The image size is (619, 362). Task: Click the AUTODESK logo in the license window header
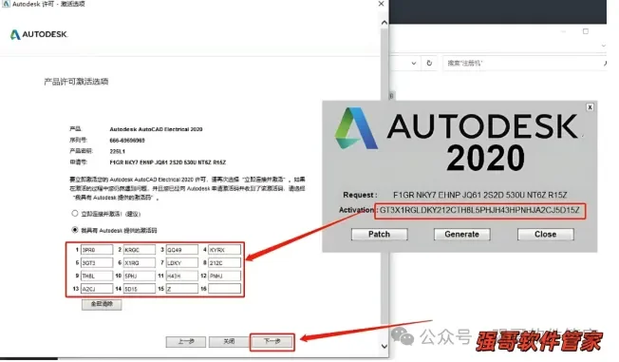39,34
